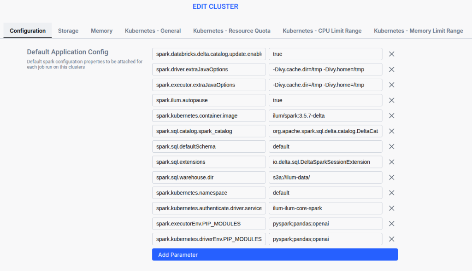Remove the spark.sql.warehouse.dir parameter
Image resolution: width=472 pixels, height=271 pixels.
pyautogui.click(x=391, y=177)
